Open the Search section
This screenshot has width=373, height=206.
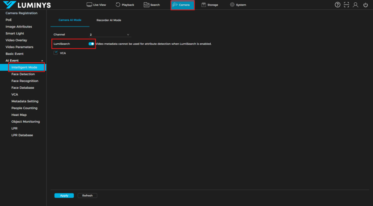[x=152, y=5]
